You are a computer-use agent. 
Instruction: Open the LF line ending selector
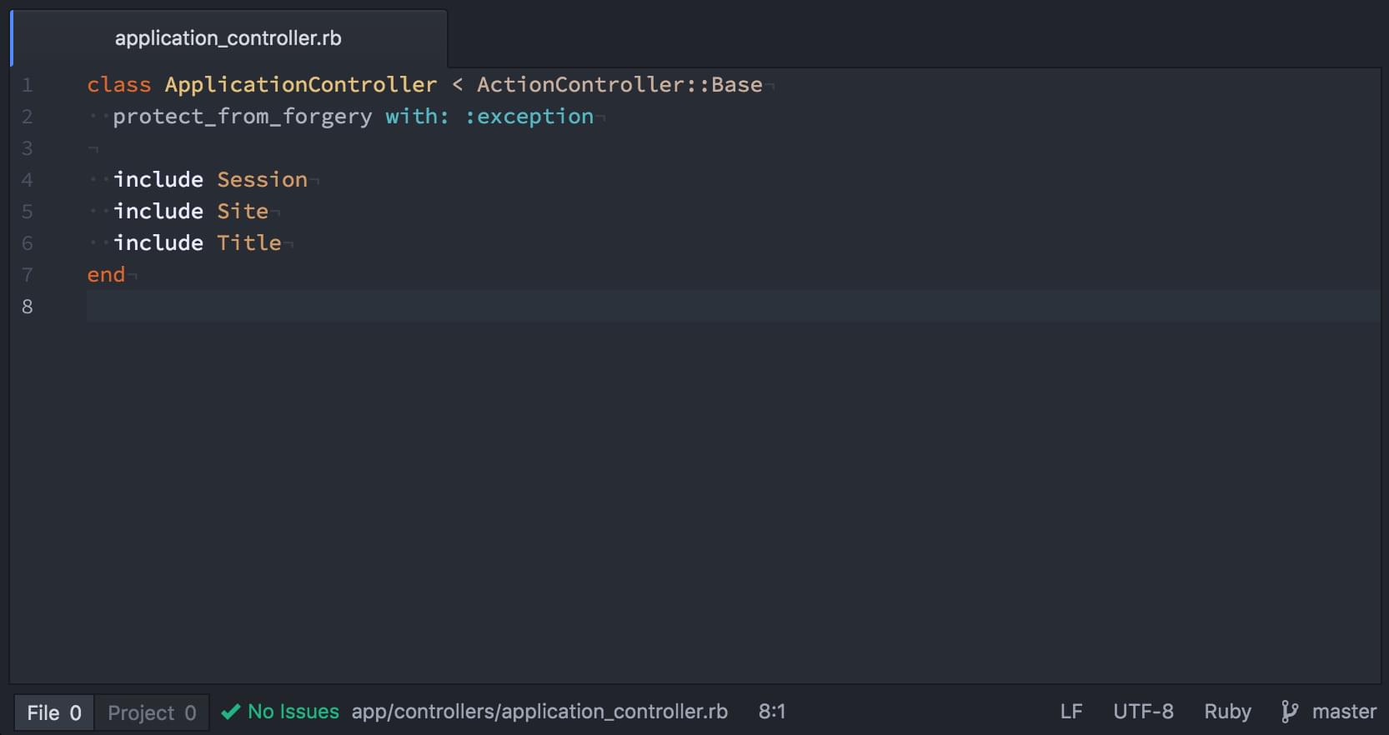click(1071, 712)
